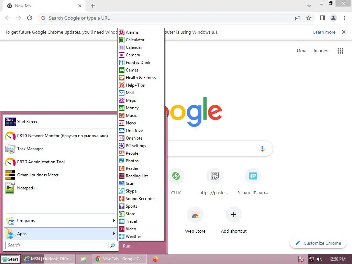352x264 pixels.
Task: Launch PRTG Network Monitor from start menu
Action: click(60, 136)
